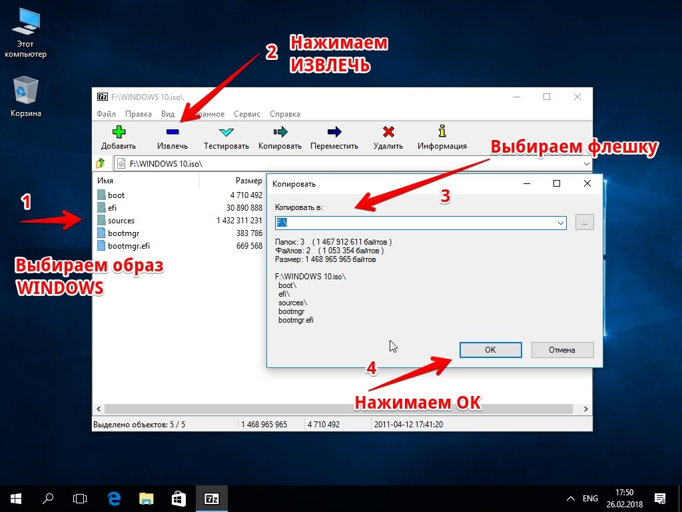This screenshot has width=682, height=512.
Task: Open Этот компьютер desktop icon
Action: coord(25,34)
